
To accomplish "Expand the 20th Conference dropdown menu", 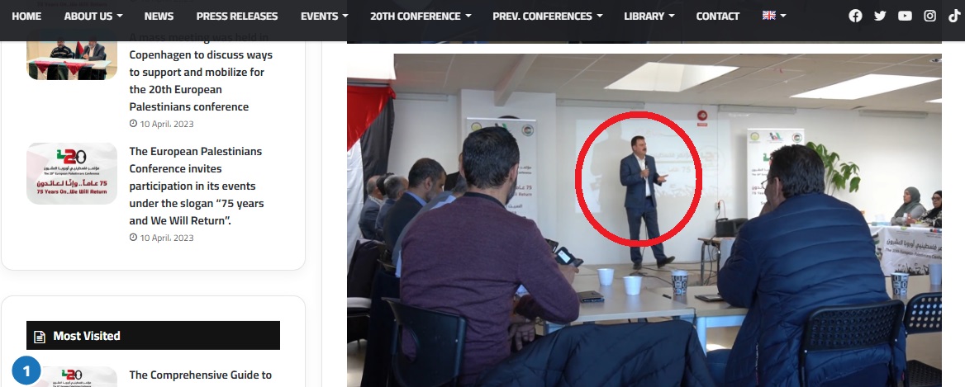I will click(x=421, y=16).
